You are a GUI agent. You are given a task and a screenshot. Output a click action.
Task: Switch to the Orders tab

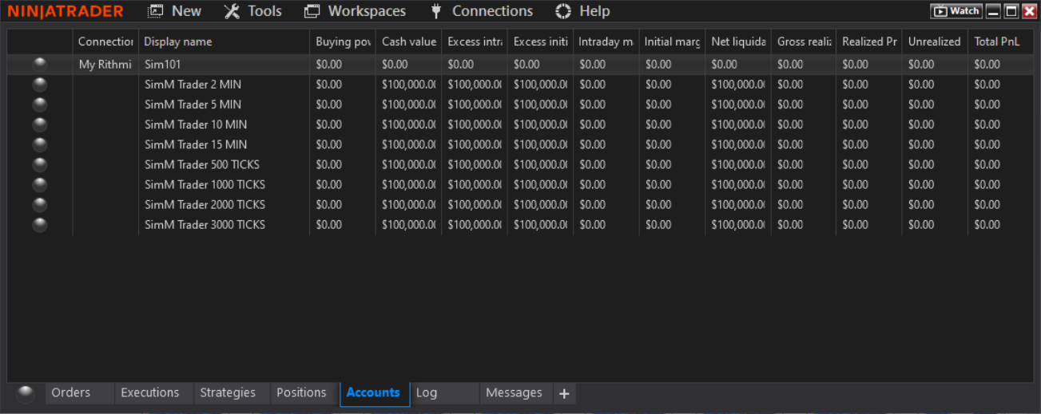(x=71, y=392)
